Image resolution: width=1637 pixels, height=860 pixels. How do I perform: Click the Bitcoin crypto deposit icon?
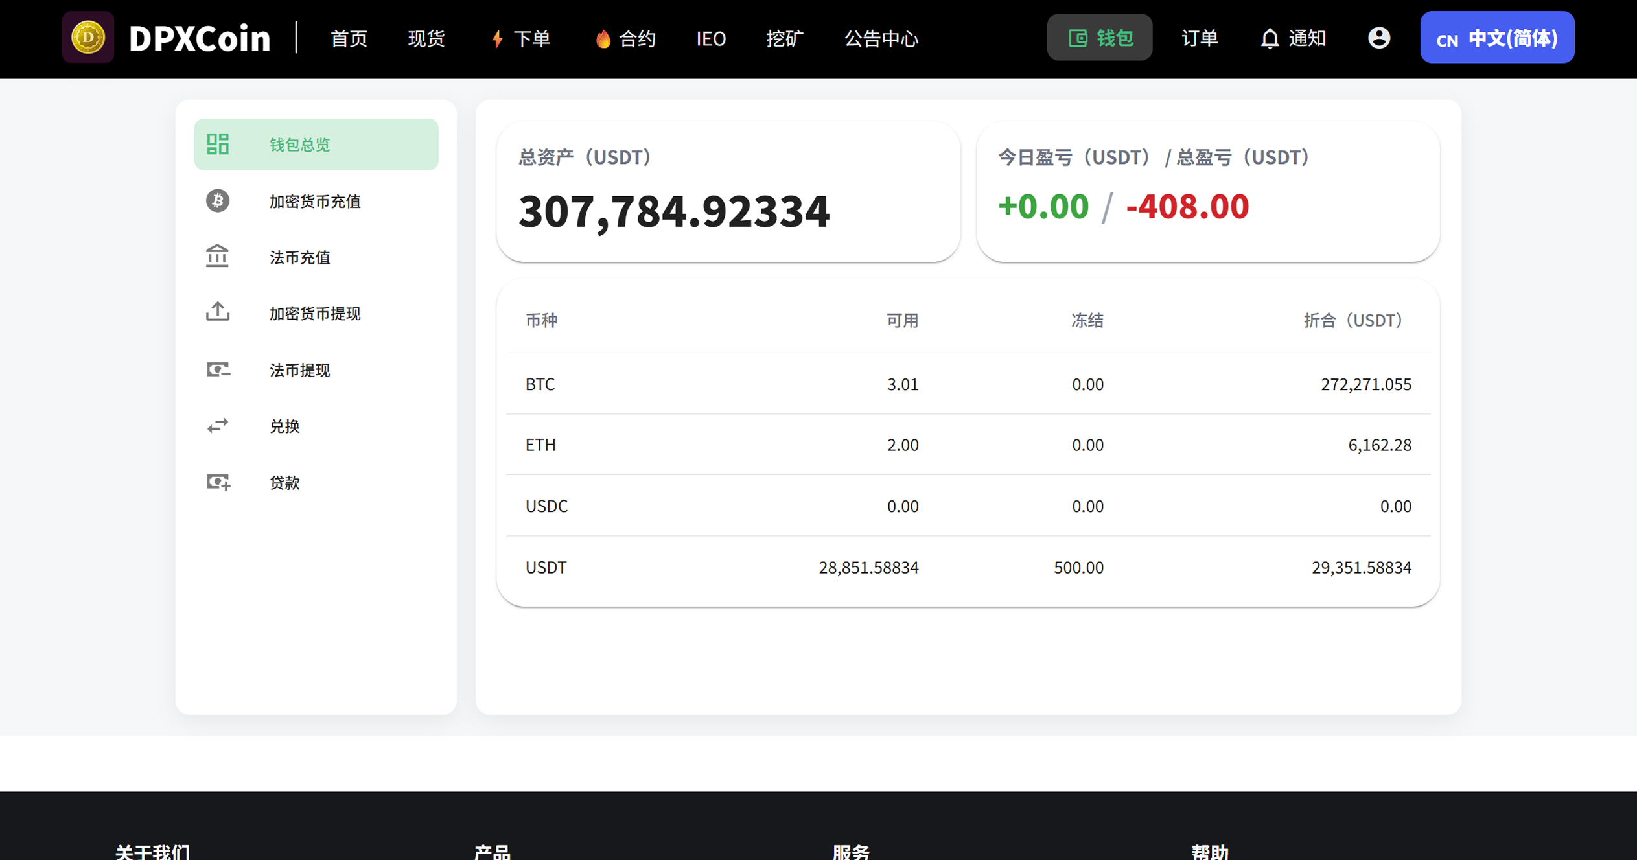tap(218, 201)
